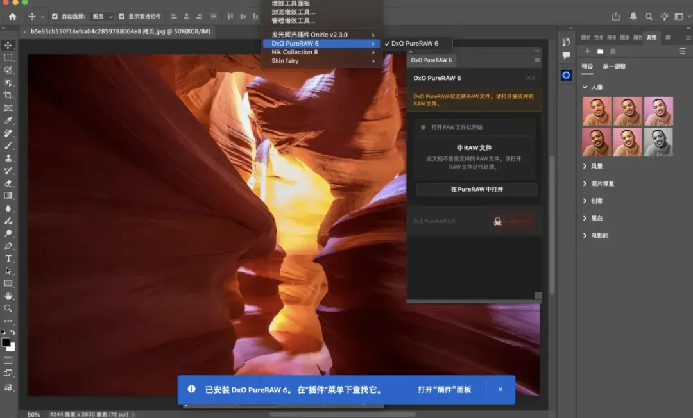Collapse the 人像 preset group
This screenshot has height=418, width=693.
pos(585,87)
